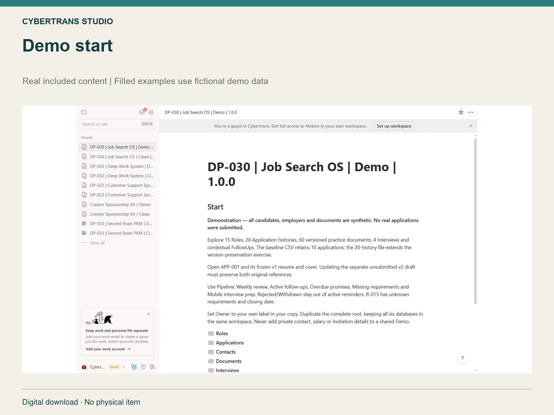Close the work and personal life card

149,314
